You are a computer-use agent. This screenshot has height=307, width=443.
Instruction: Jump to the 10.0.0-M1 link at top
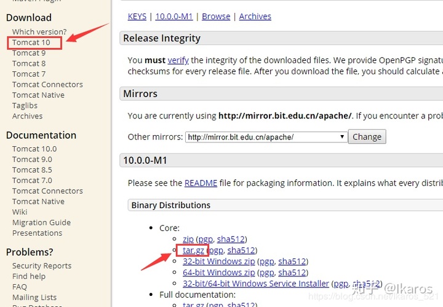(174, 17)
